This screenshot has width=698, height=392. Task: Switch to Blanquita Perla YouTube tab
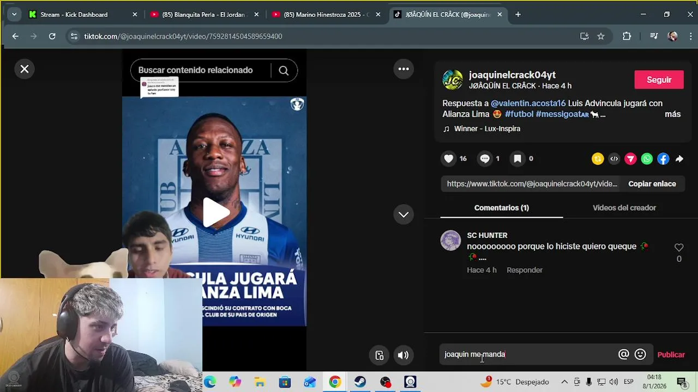point(204,15)
